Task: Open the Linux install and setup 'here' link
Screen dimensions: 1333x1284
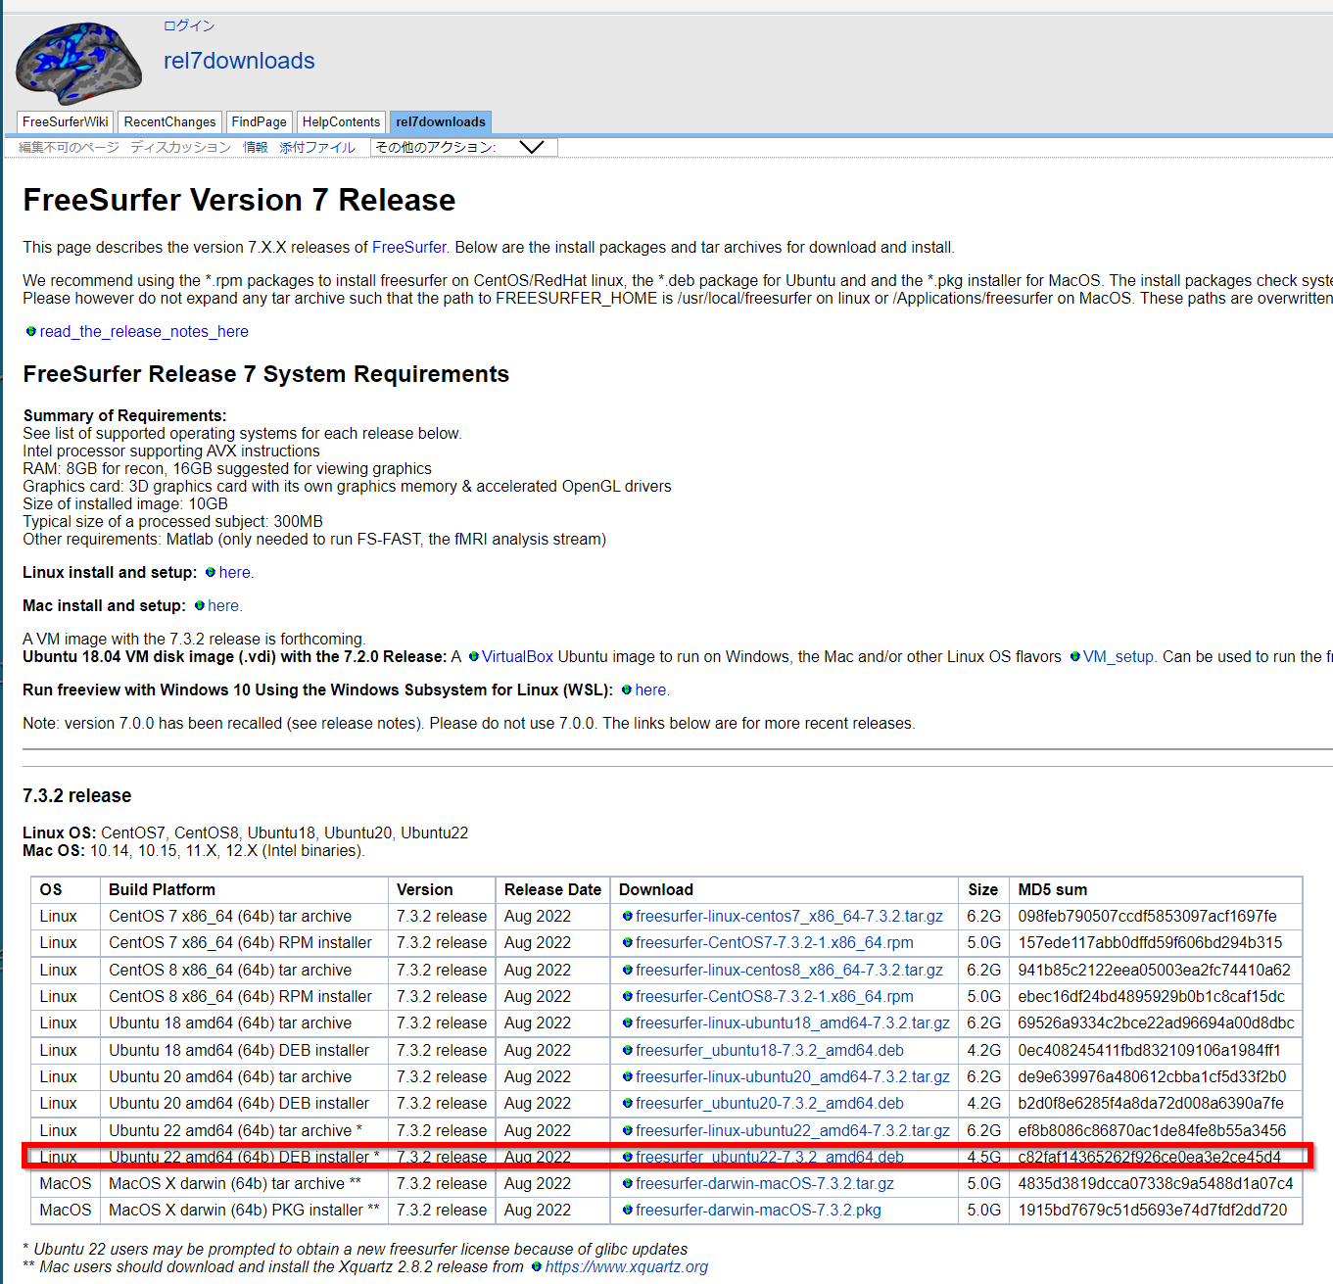Action: pyautogui.click(x=234, y=572)
